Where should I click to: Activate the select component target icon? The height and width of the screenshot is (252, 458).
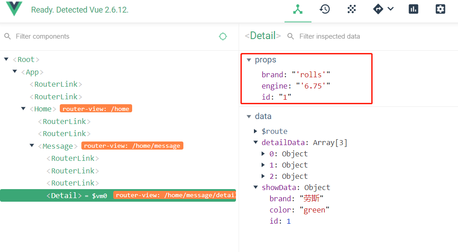pyautogui.click(x=223, y=36)
